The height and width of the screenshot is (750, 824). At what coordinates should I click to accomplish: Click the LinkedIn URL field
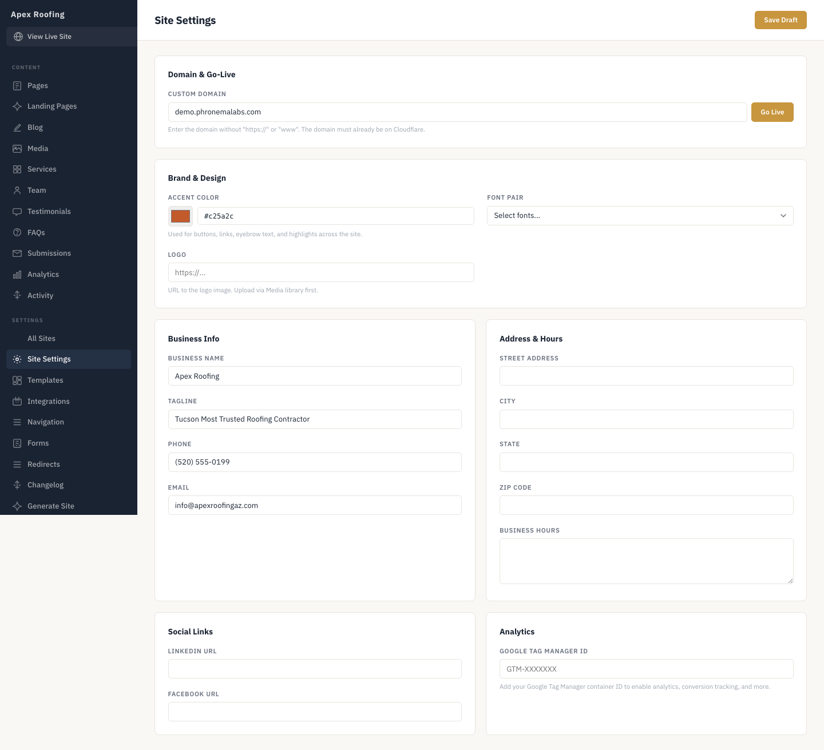pos(315,669)
